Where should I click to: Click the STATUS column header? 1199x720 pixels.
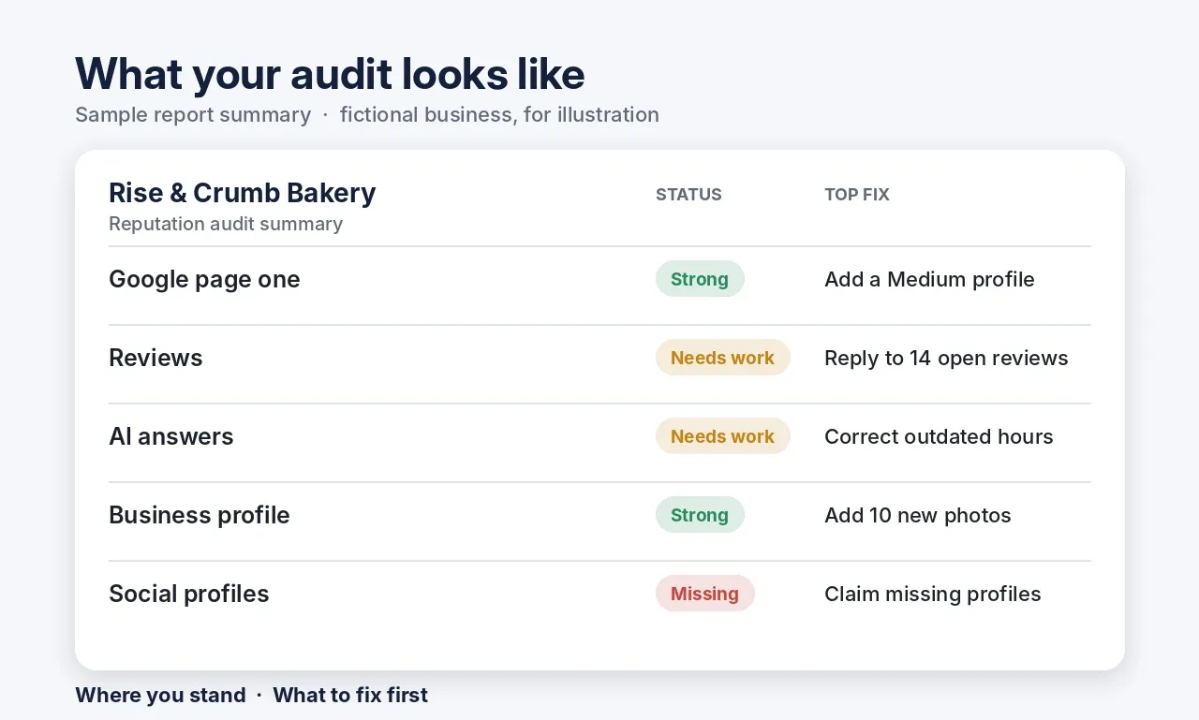688,195
